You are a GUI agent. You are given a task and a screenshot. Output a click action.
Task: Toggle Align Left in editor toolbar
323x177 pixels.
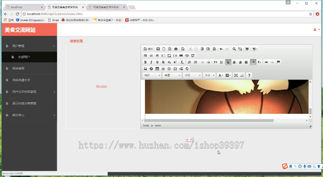(228, 62)
